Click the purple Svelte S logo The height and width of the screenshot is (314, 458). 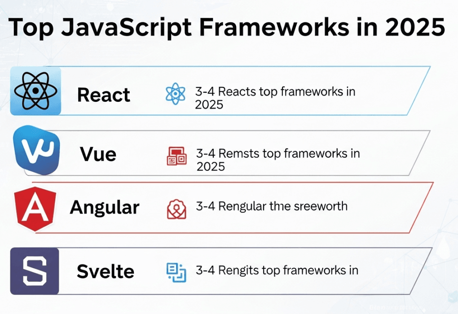35,271
